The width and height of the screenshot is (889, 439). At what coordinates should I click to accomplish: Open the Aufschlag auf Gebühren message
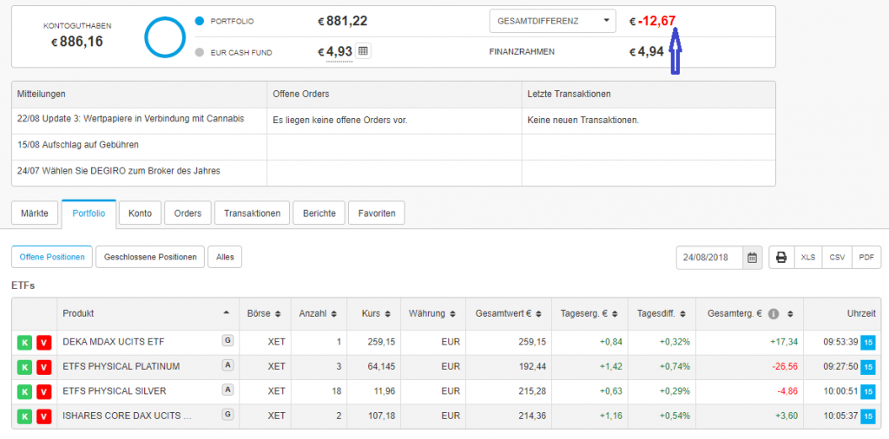click(x=77, y=145)
